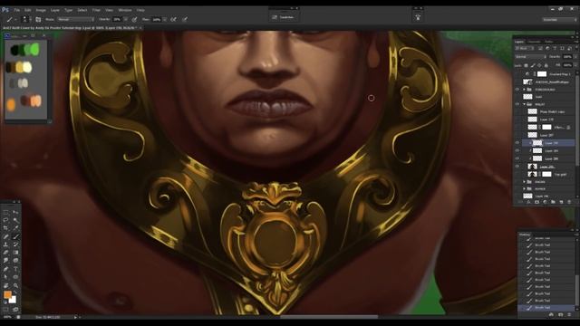Open the Edit menu
580x326 pixels.
tap(28, 10)
